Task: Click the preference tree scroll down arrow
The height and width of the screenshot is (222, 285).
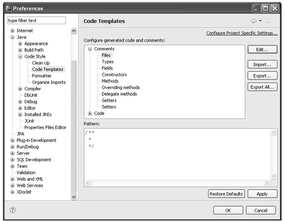Action: click(74, 197)
